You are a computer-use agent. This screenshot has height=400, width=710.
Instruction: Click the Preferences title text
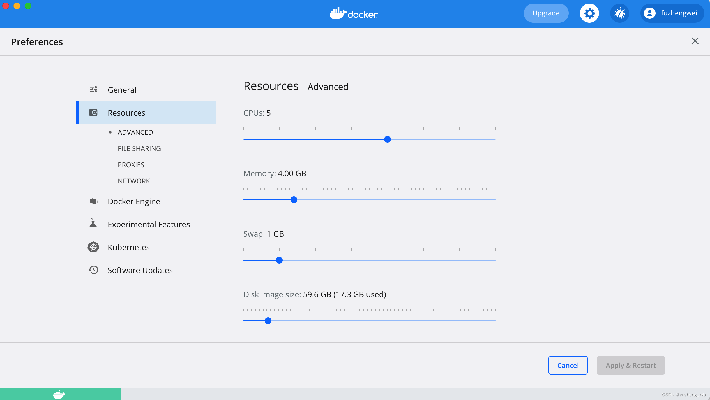pyautogui.click(x=37, y=42)
